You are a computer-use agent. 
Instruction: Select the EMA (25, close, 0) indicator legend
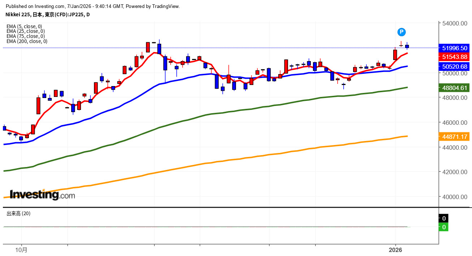point(26,31)
